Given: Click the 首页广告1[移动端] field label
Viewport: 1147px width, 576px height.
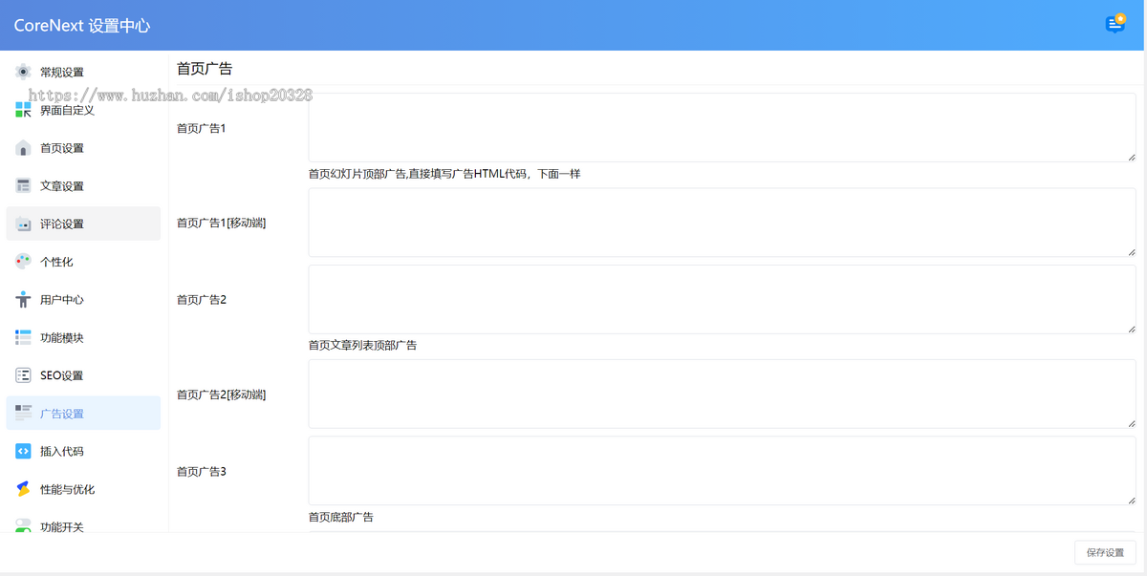Looking at the screenshot, I should 222,223.
